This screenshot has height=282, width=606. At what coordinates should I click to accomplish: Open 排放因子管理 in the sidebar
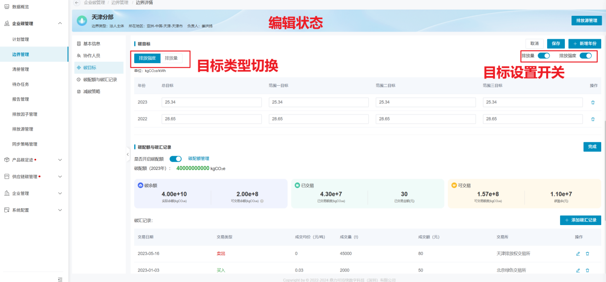coord(25,114)
